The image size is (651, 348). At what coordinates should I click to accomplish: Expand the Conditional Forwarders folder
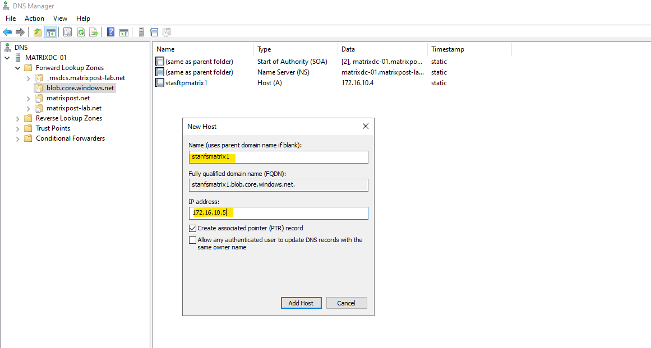[x=17, y=139]
